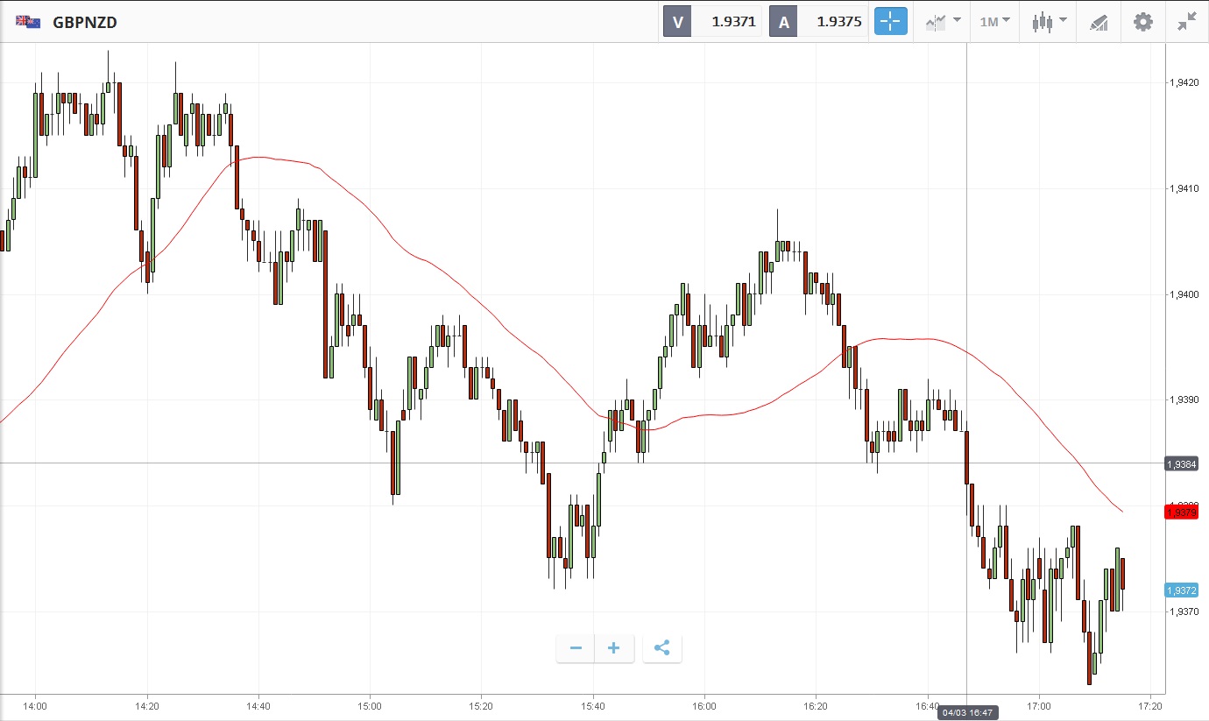Open the compare/indicators chart dropdown

[943, 22]
